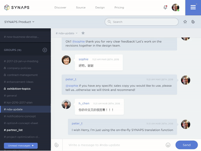
Task: Click the GROUPS (18) heading
Action: tap(13, 50)
